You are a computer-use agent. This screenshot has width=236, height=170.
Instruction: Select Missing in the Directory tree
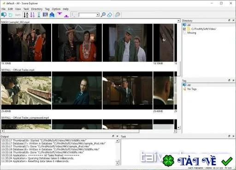click(192, 33)
